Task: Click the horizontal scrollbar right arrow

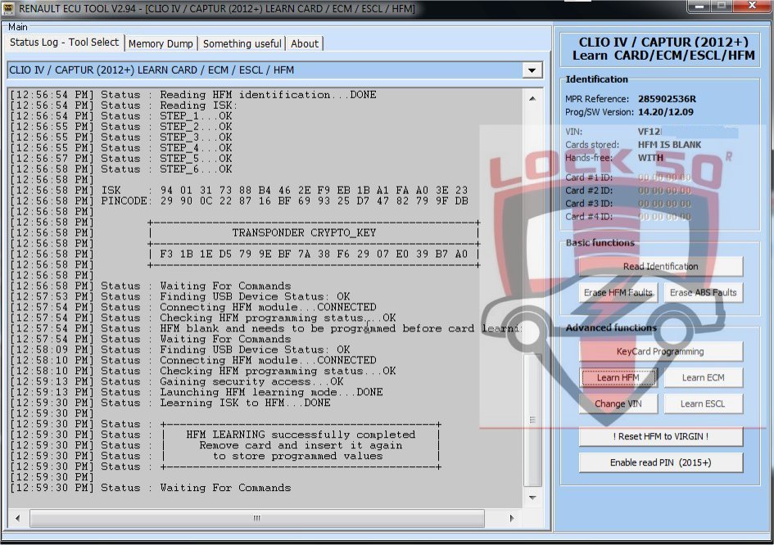Action: 513,518
